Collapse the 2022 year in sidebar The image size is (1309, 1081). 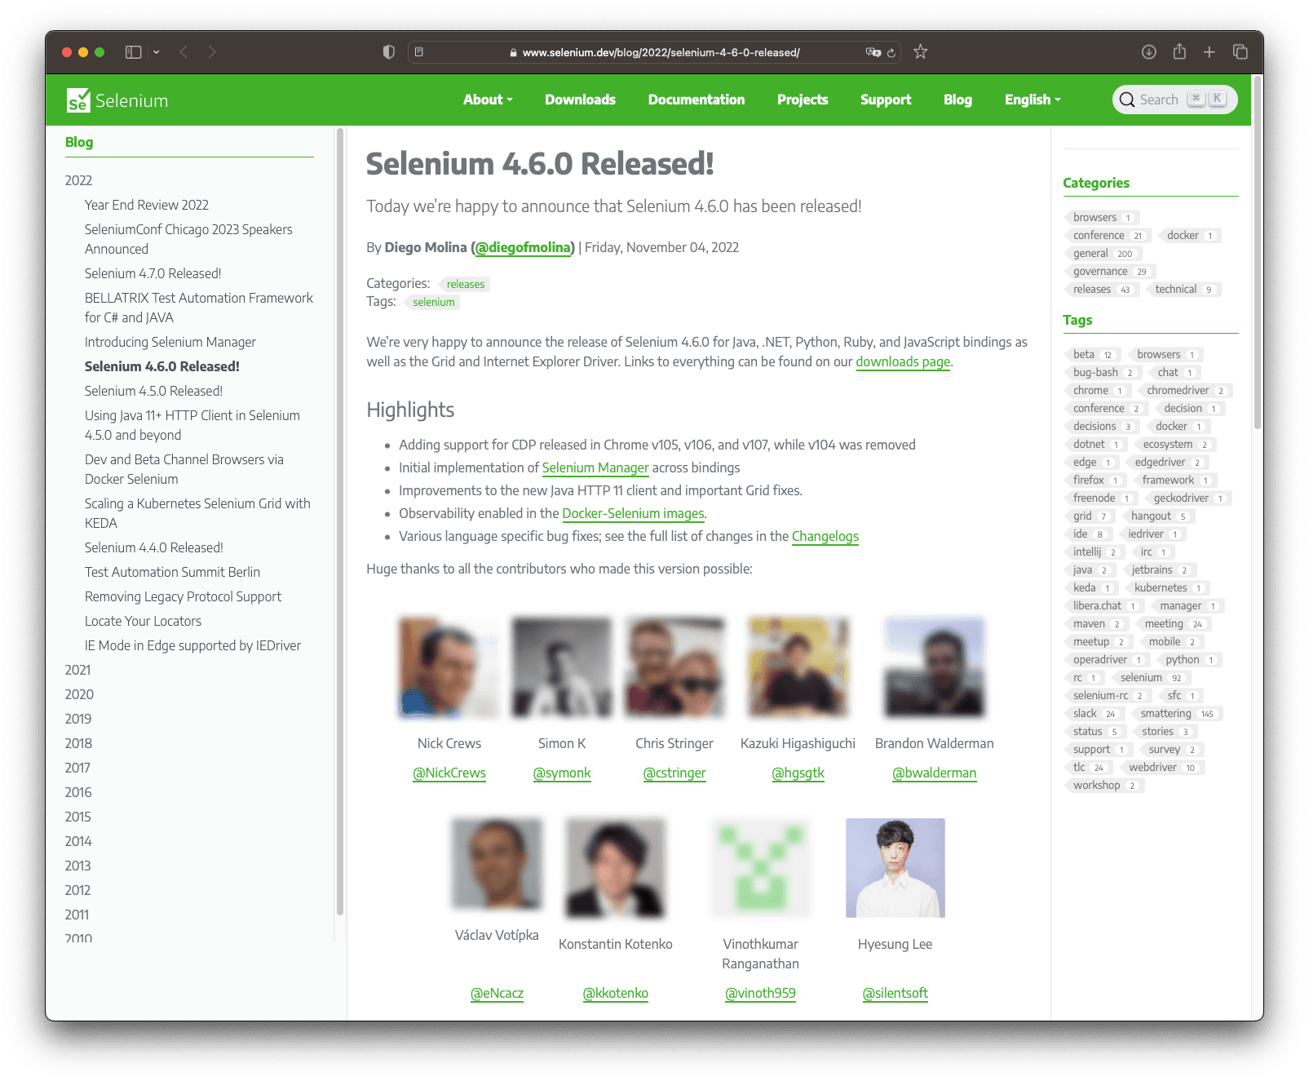click(x=78, y=180)
